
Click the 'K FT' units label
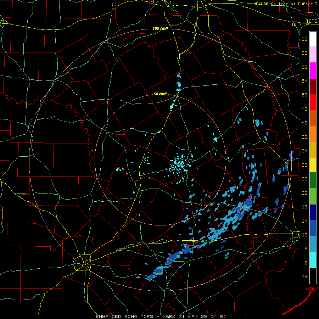click(x=300, y=25)
